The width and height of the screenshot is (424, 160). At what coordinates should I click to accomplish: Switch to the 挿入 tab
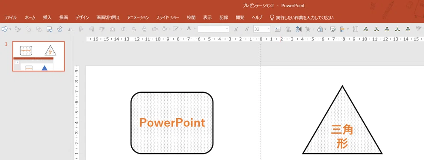click(x=47, y=18)
